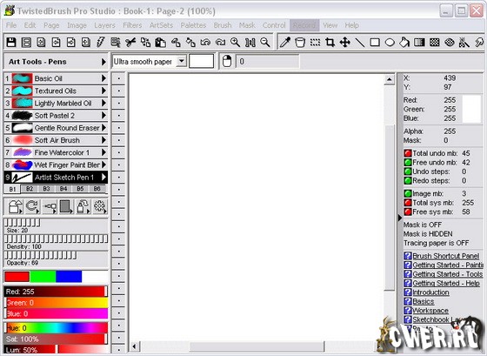The width and height of the screenshot is (487, 356).
Task: Pick the red color swatch
Action: point(17,277)
